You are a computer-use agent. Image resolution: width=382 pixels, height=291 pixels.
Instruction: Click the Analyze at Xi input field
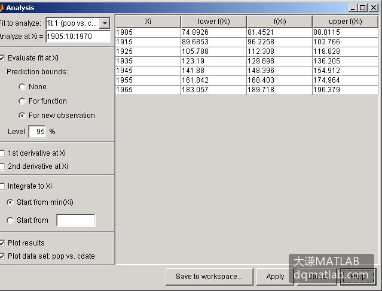click(x=78, y=37)
